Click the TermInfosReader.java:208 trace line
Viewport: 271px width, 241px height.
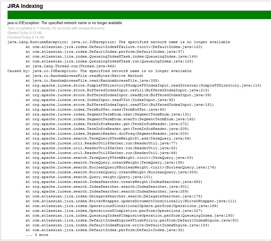[107, 129]
